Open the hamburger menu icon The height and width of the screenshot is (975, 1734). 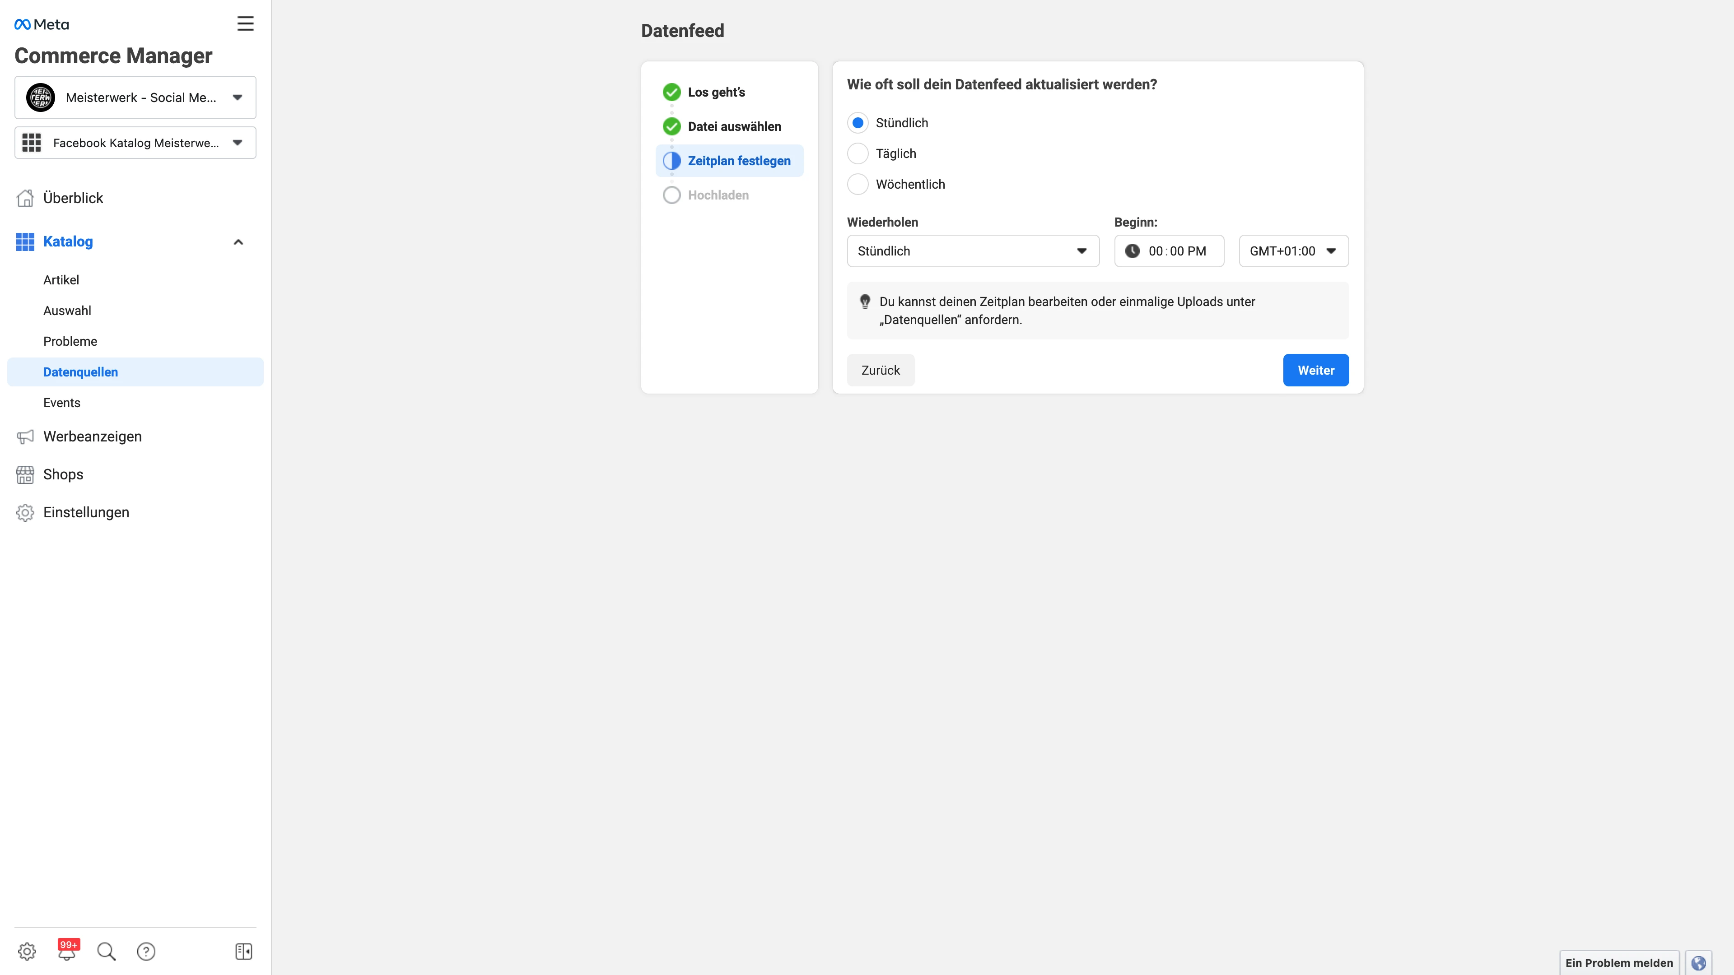click(245, 23)
